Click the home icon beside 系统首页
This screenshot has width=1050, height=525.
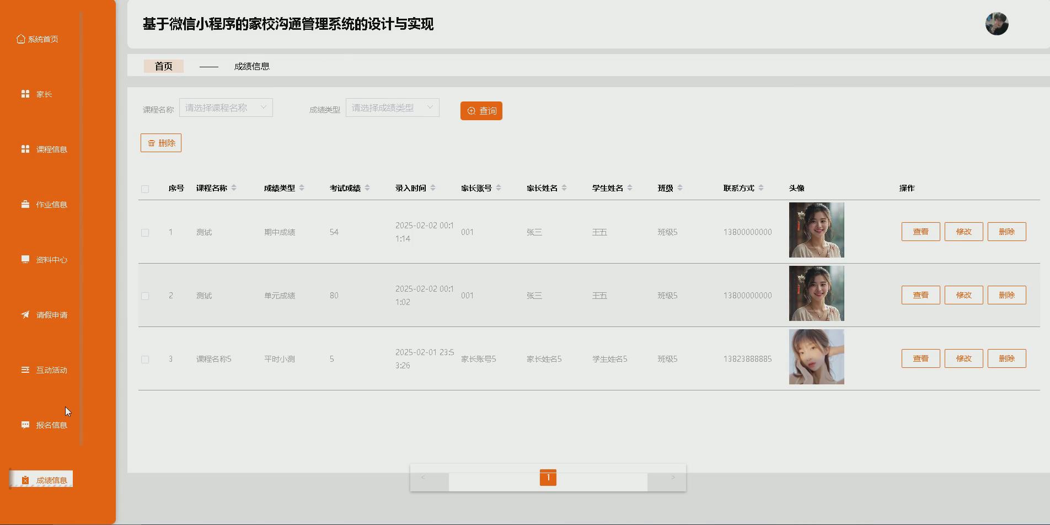pyautogui.click(x=21, y=39)
